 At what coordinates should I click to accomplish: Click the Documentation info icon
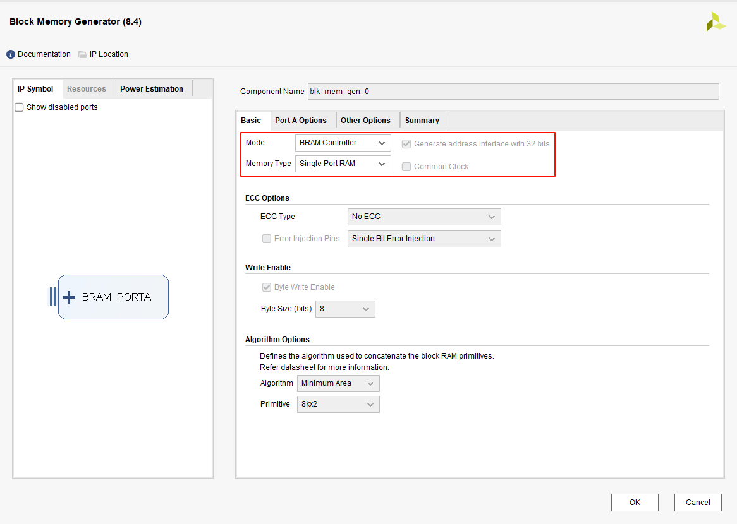coord(11,54)
